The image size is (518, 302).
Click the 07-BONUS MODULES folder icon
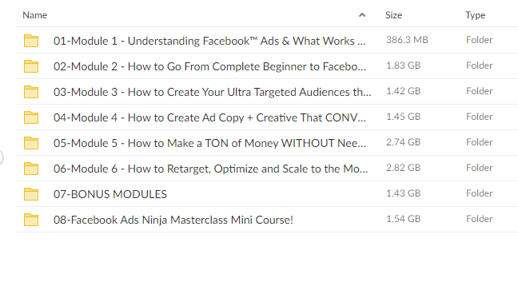pyautogui.click(x=31, y=194)
